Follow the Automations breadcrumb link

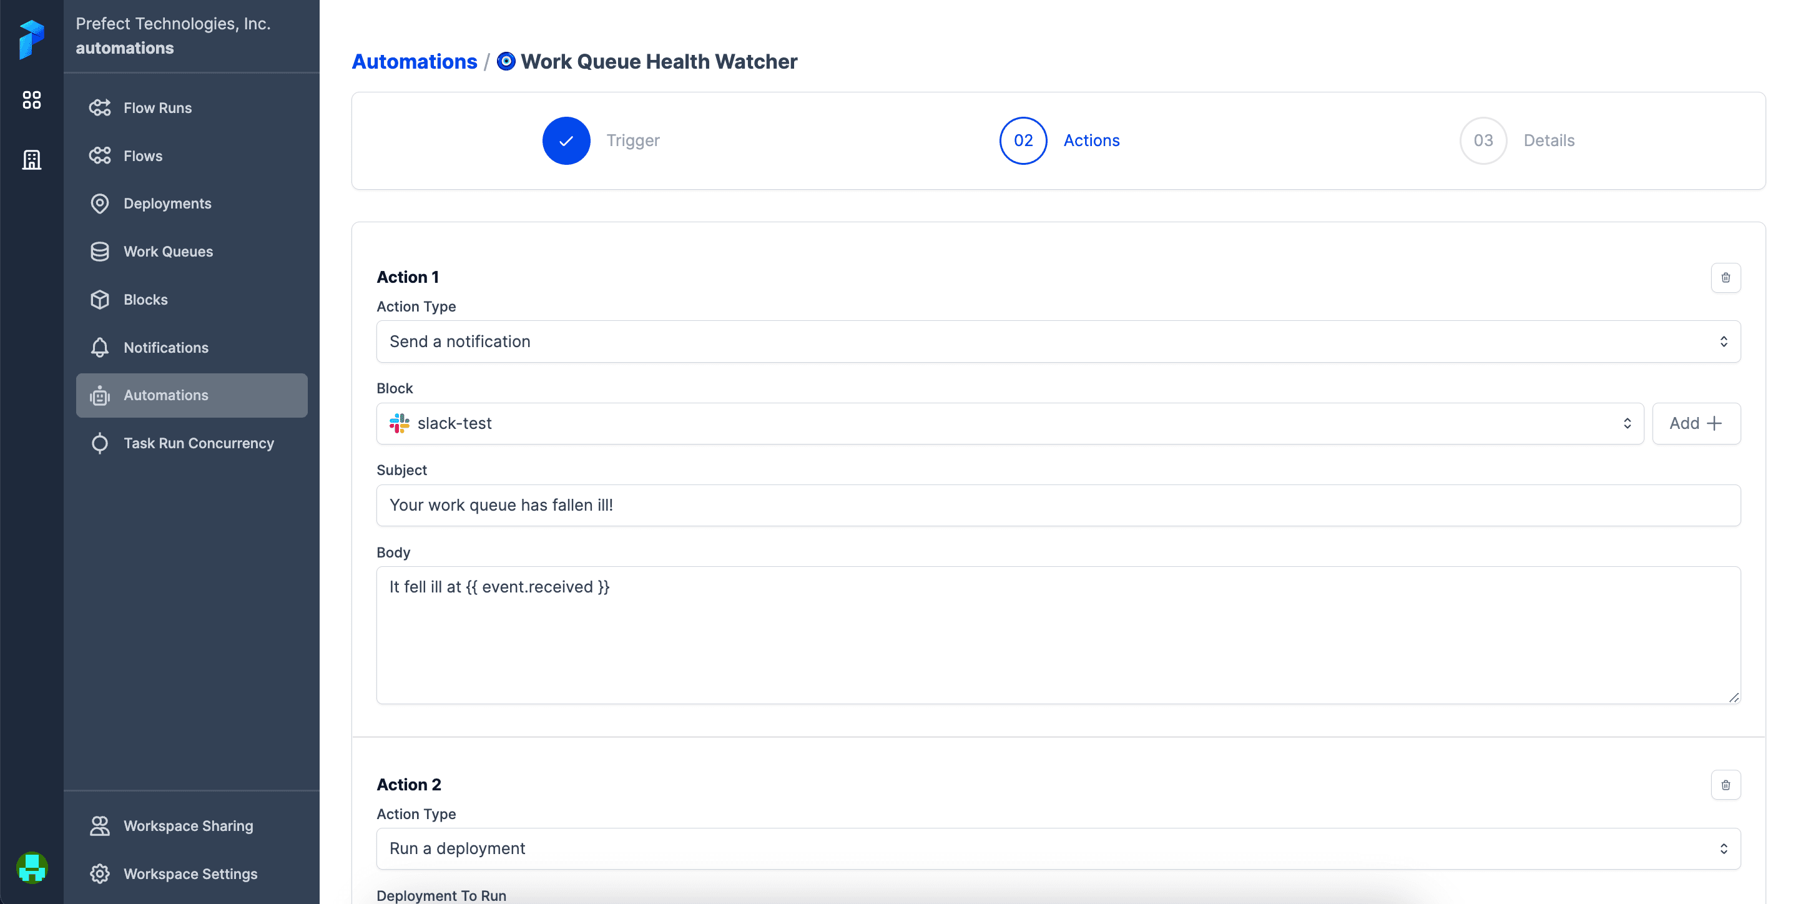(414, 61)
